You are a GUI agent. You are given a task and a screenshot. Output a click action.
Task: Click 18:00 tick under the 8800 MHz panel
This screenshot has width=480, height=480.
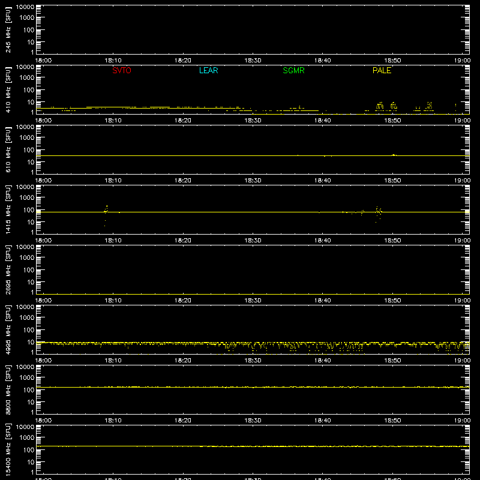pos(43,421)
